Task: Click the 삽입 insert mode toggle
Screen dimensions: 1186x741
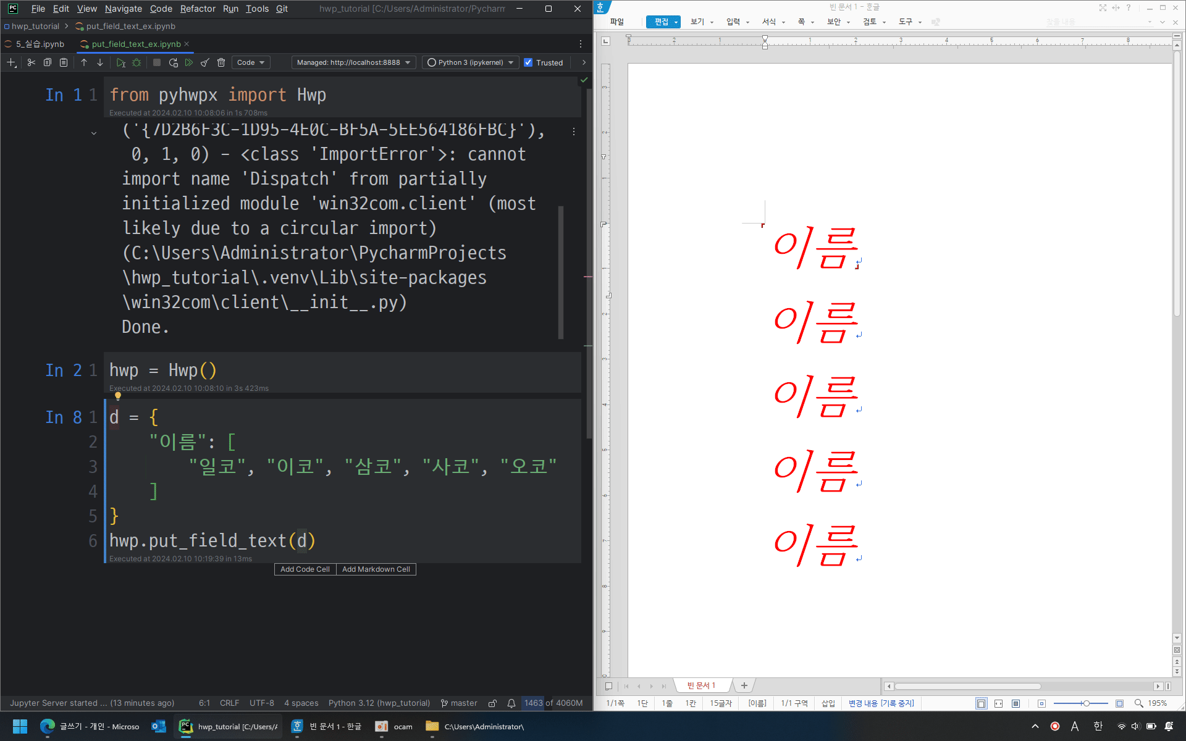Action: click(828, 703)
